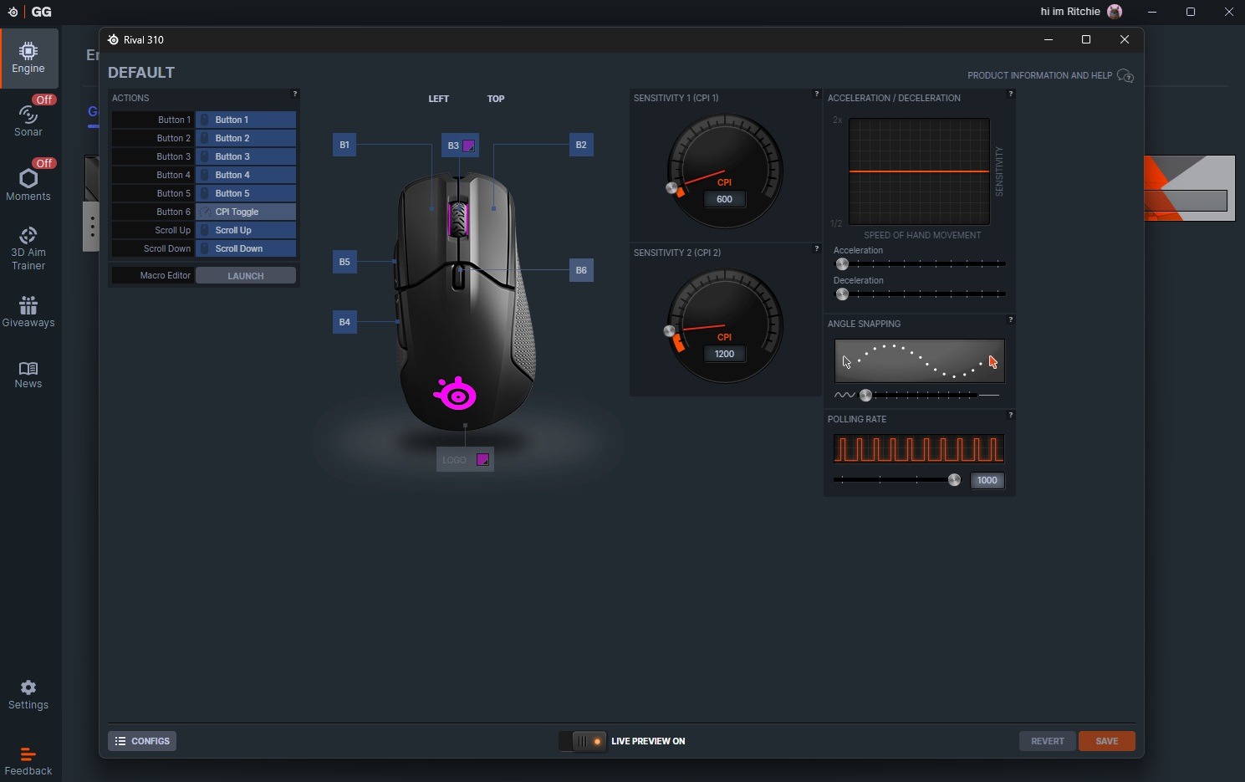1245x782 pixels.
Task: Click the Angle Snapping slider handle
Action: pos(865,395)
